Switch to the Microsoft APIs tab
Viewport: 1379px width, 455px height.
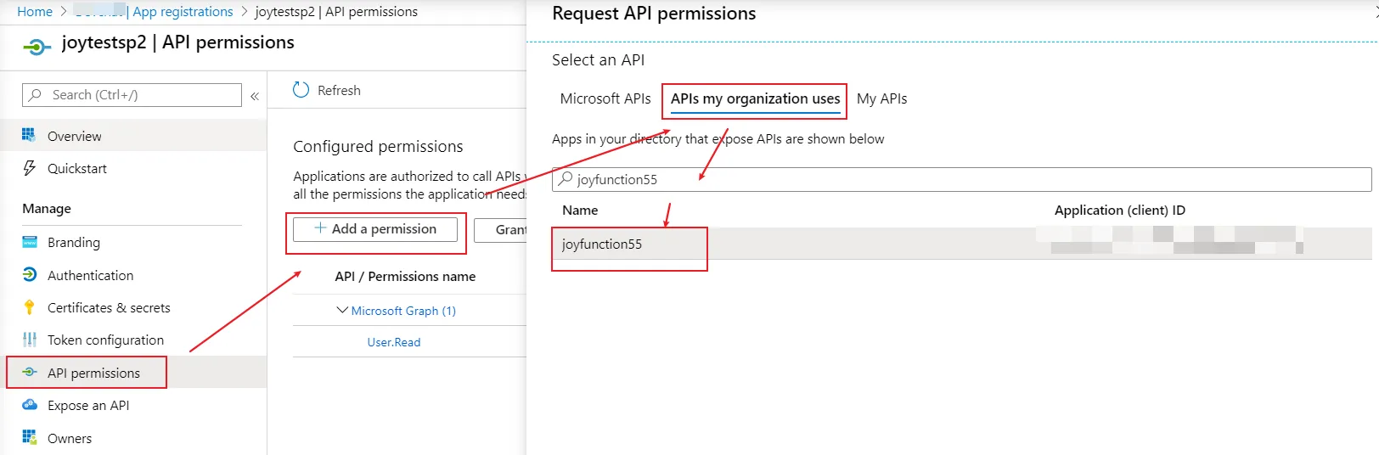pyautogui.click(x=605, y=98)
